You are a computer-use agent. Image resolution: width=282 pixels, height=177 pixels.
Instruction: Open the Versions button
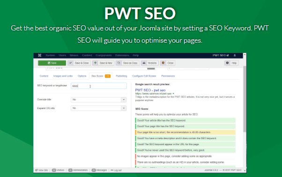(x=149, y=63)
